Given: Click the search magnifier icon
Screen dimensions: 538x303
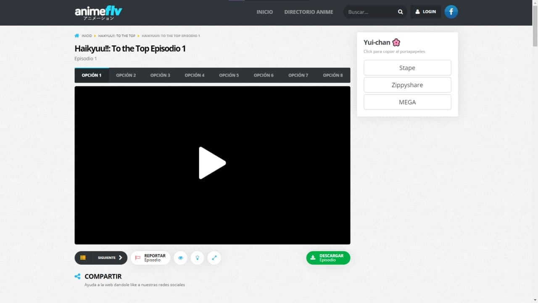Looking at the screenshot, I should 400,12.
